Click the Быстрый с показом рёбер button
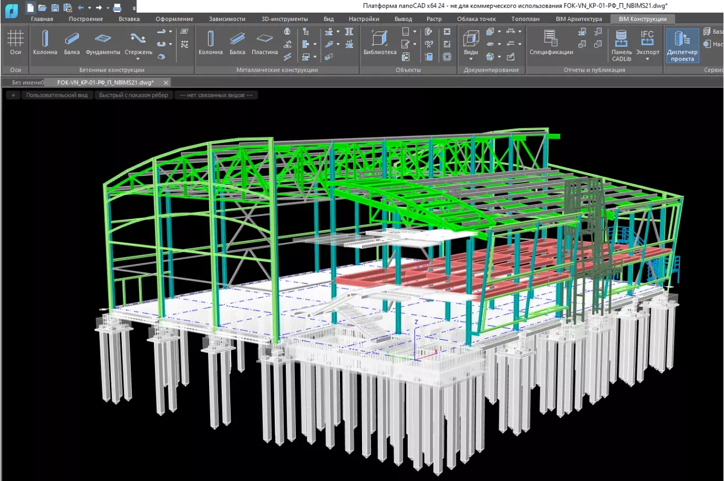Viewport: 724px width, 481px height. pos(133,94)
